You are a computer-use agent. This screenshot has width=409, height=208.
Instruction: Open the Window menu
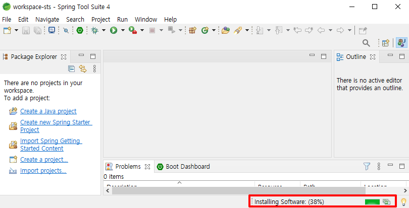tap(146, 20)
